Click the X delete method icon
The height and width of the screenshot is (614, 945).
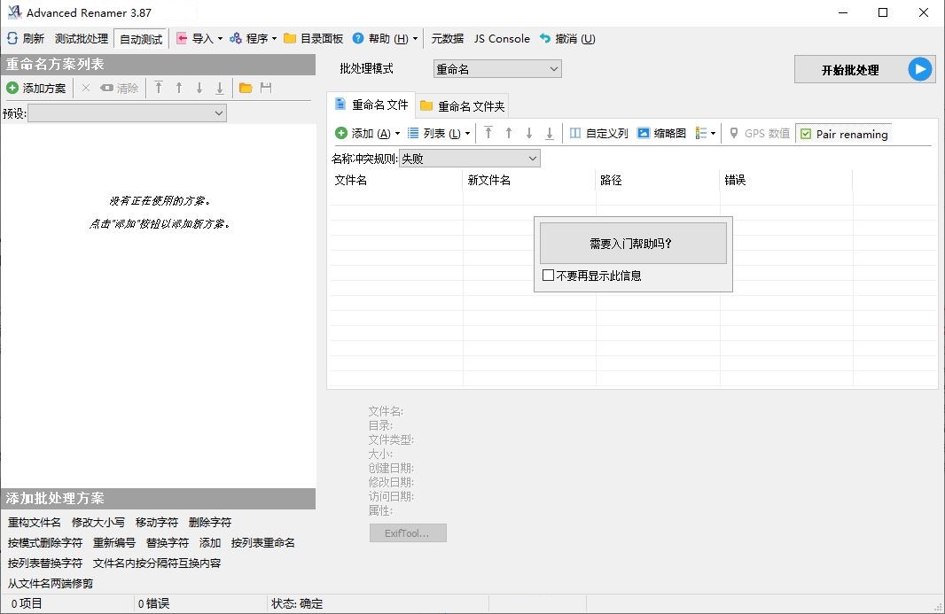pyautogui.click(x=86, y=88)
